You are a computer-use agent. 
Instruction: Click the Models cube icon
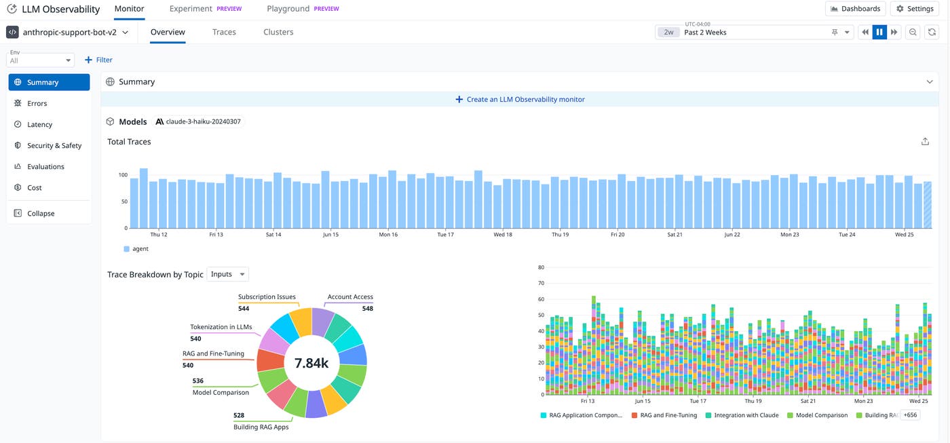coord(111,121)
